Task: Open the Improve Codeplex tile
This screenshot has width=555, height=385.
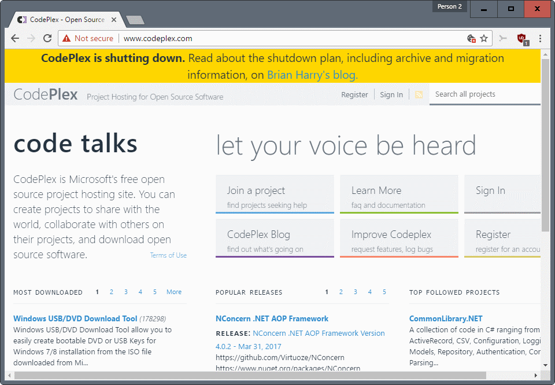Action: pyautogui.click(x=399, y=238)
